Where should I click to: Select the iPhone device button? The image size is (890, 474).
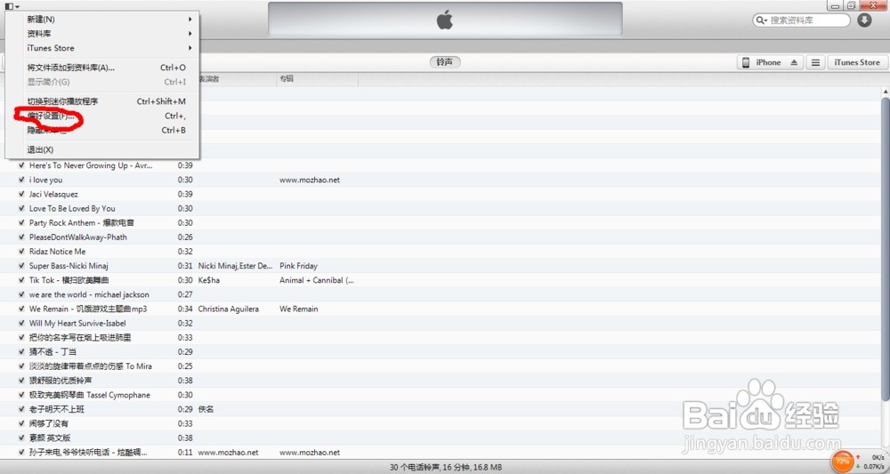pos(770,62)
